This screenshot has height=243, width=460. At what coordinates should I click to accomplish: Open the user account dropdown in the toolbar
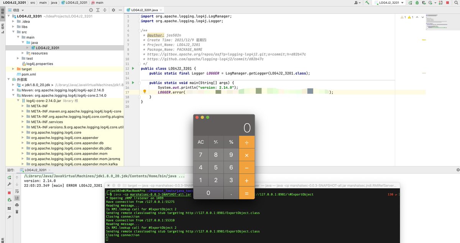[x=358, y=3]
